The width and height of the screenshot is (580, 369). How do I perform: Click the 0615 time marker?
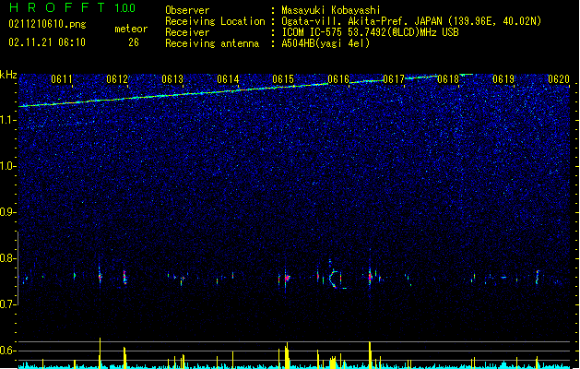point(283,79)
